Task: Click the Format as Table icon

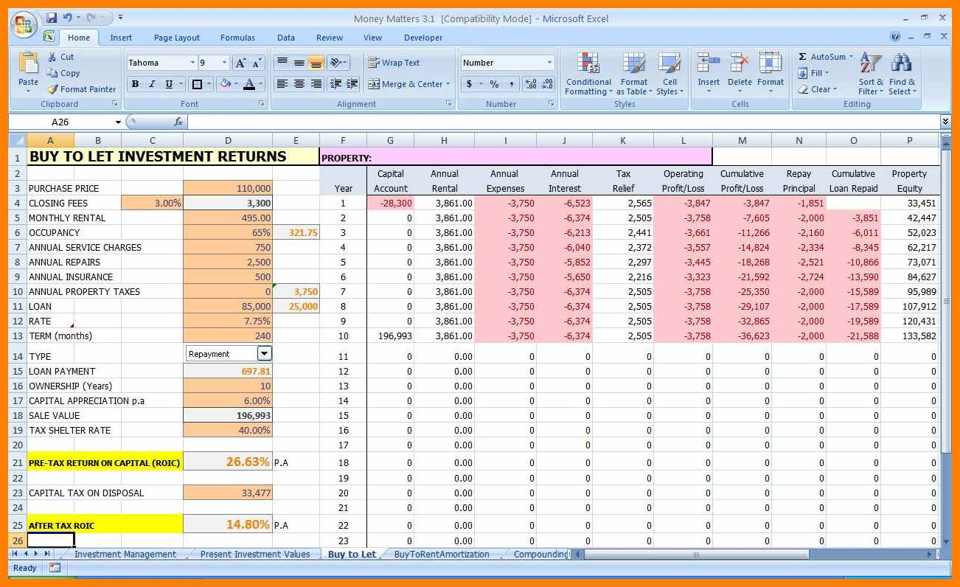Action: click(633, 73)
